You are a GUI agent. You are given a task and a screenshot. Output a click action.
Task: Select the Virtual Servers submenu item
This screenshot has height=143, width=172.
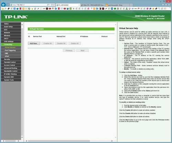pyautogui.click(x=11, y=48)
